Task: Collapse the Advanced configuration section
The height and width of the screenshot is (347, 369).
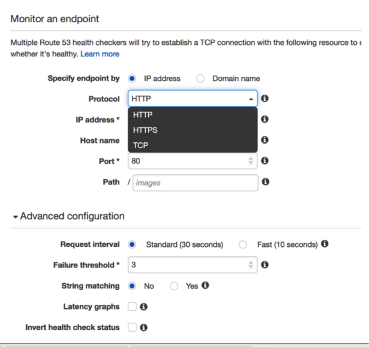Action: (x=16, y=217)
